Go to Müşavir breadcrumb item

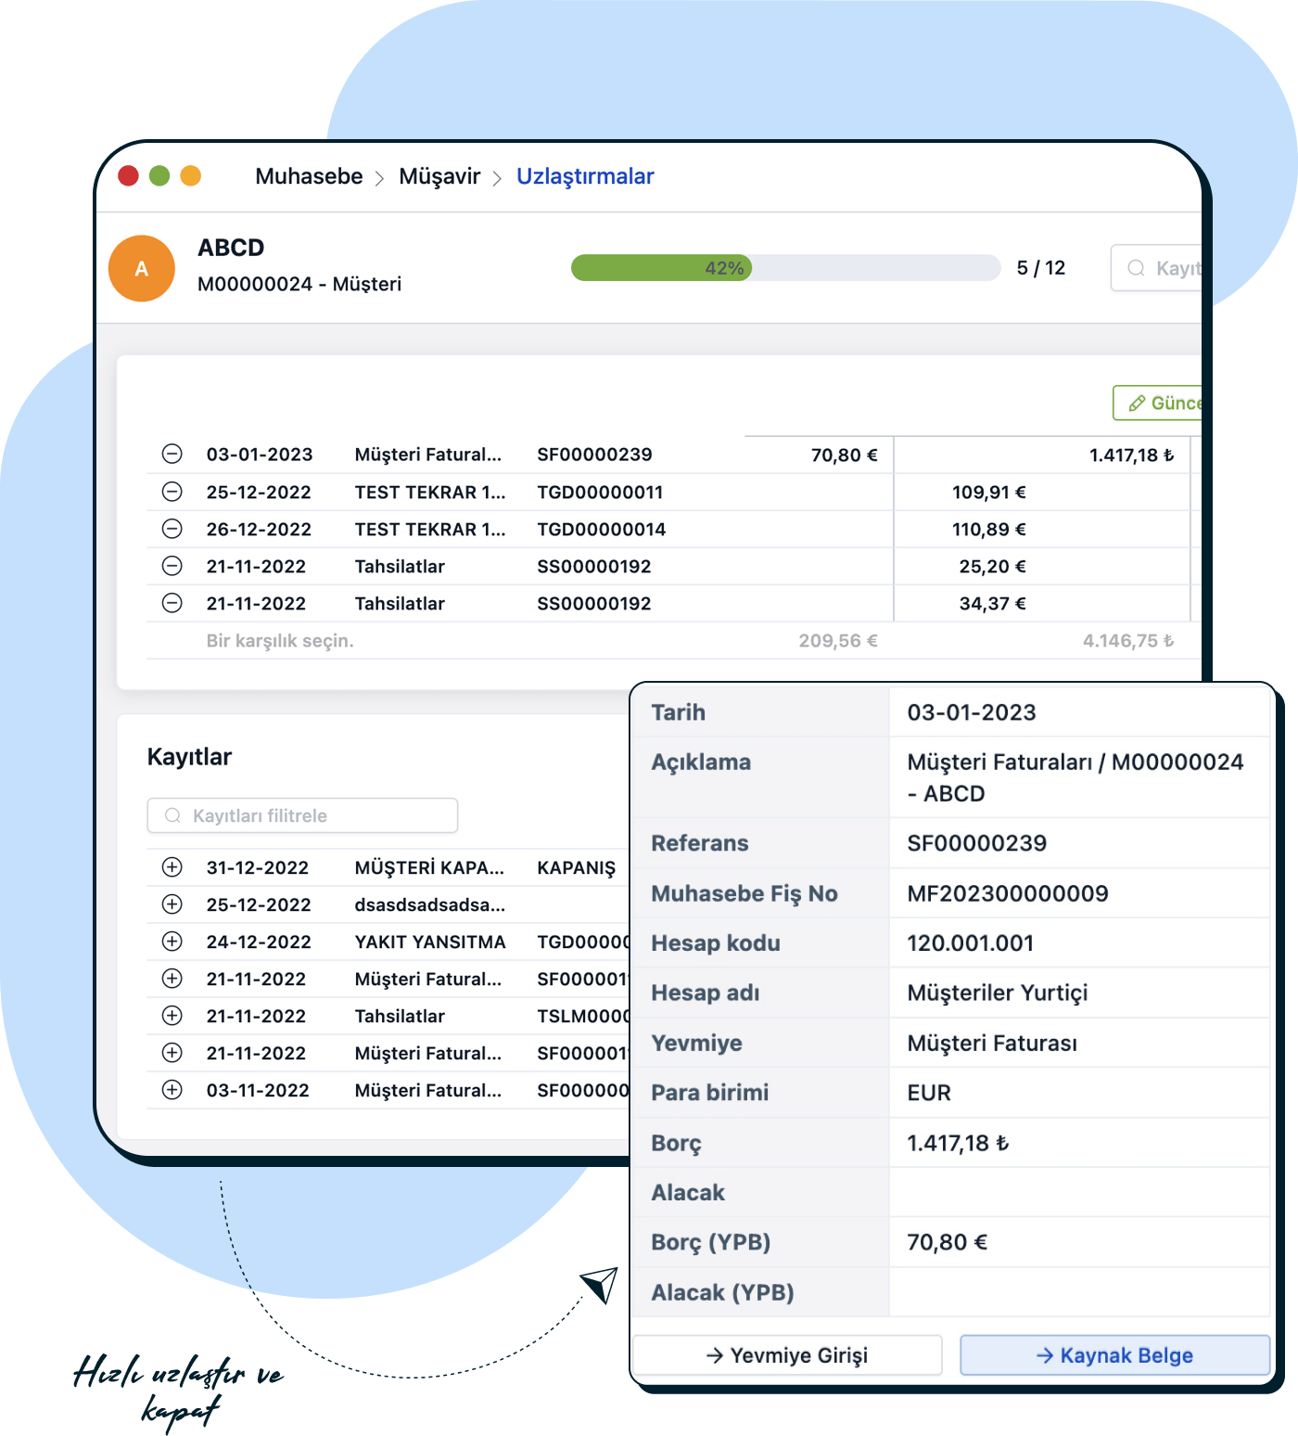(439, 176)
